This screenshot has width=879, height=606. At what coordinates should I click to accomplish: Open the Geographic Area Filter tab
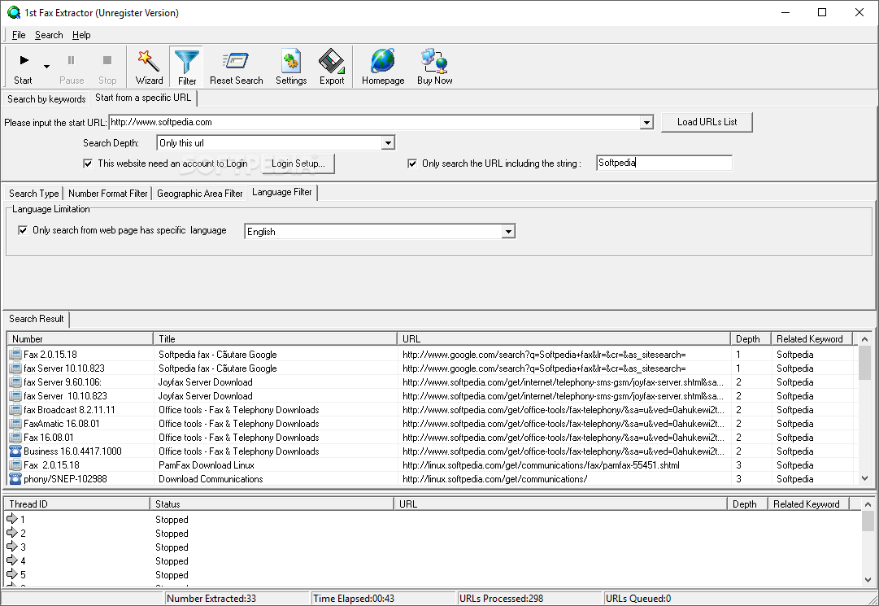(x=199, y=194)
